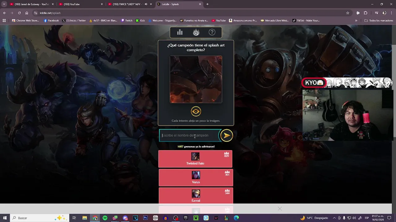Bookmark this page with the star
Image resolution: width=396 pixels, height=222 pixels.
click(348, 13)
